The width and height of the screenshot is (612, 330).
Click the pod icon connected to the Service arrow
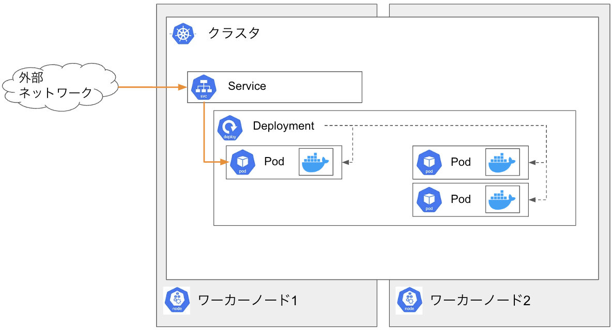tap(242, 162)
